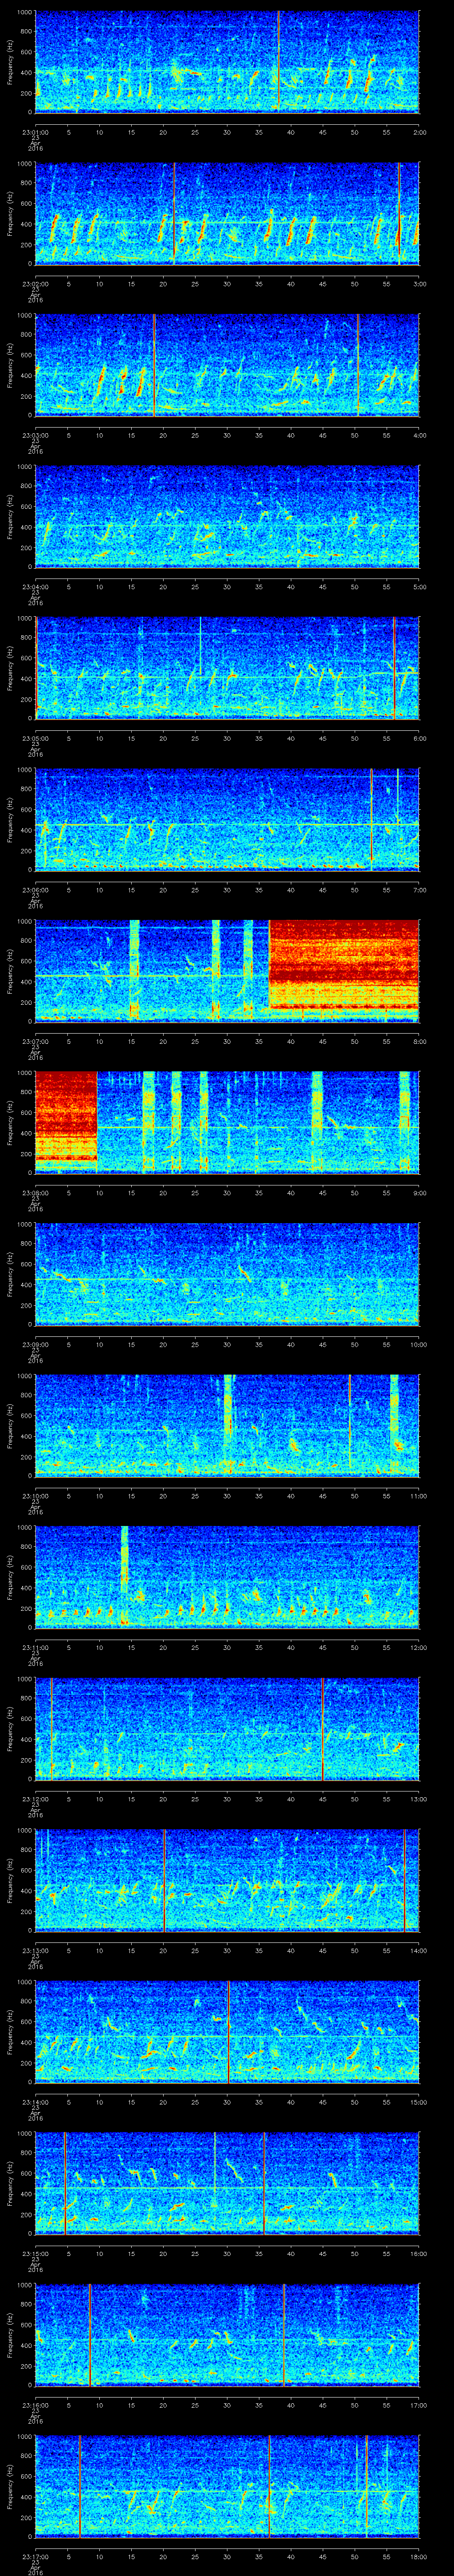This screenshot has height=2576, width=454.
Task: Select the spectrogram panel starting at 23:11:00
Action: [227, 1577]
